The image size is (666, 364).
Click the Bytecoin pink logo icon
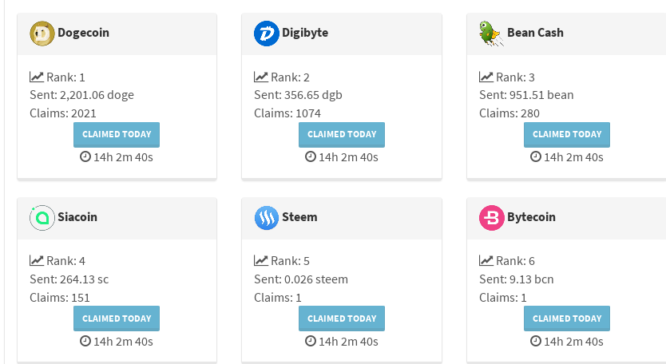click(491, 218)
